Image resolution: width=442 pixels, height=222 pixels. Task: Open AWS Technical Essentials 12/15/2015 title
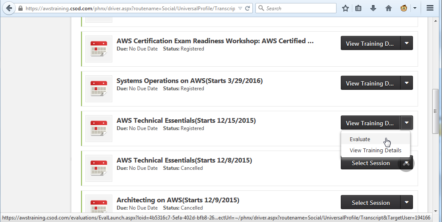[186, 121]
